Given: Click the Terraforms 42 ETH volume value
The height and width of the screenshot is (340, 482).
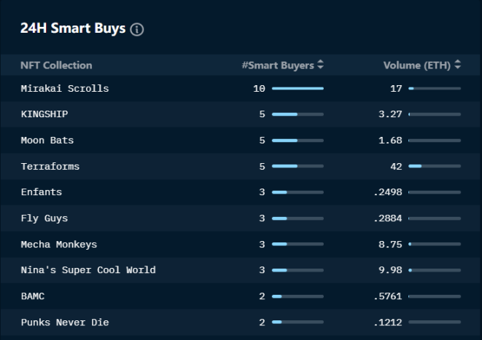Looking at the screenshot, I should point(396,166).
